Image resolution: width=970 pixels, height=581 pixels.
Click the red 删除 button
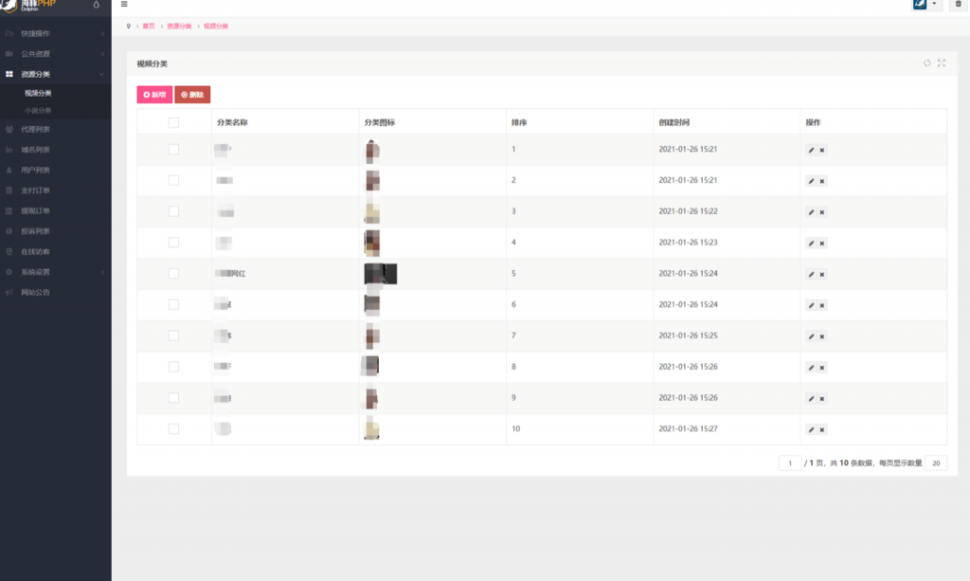point(192,95)
